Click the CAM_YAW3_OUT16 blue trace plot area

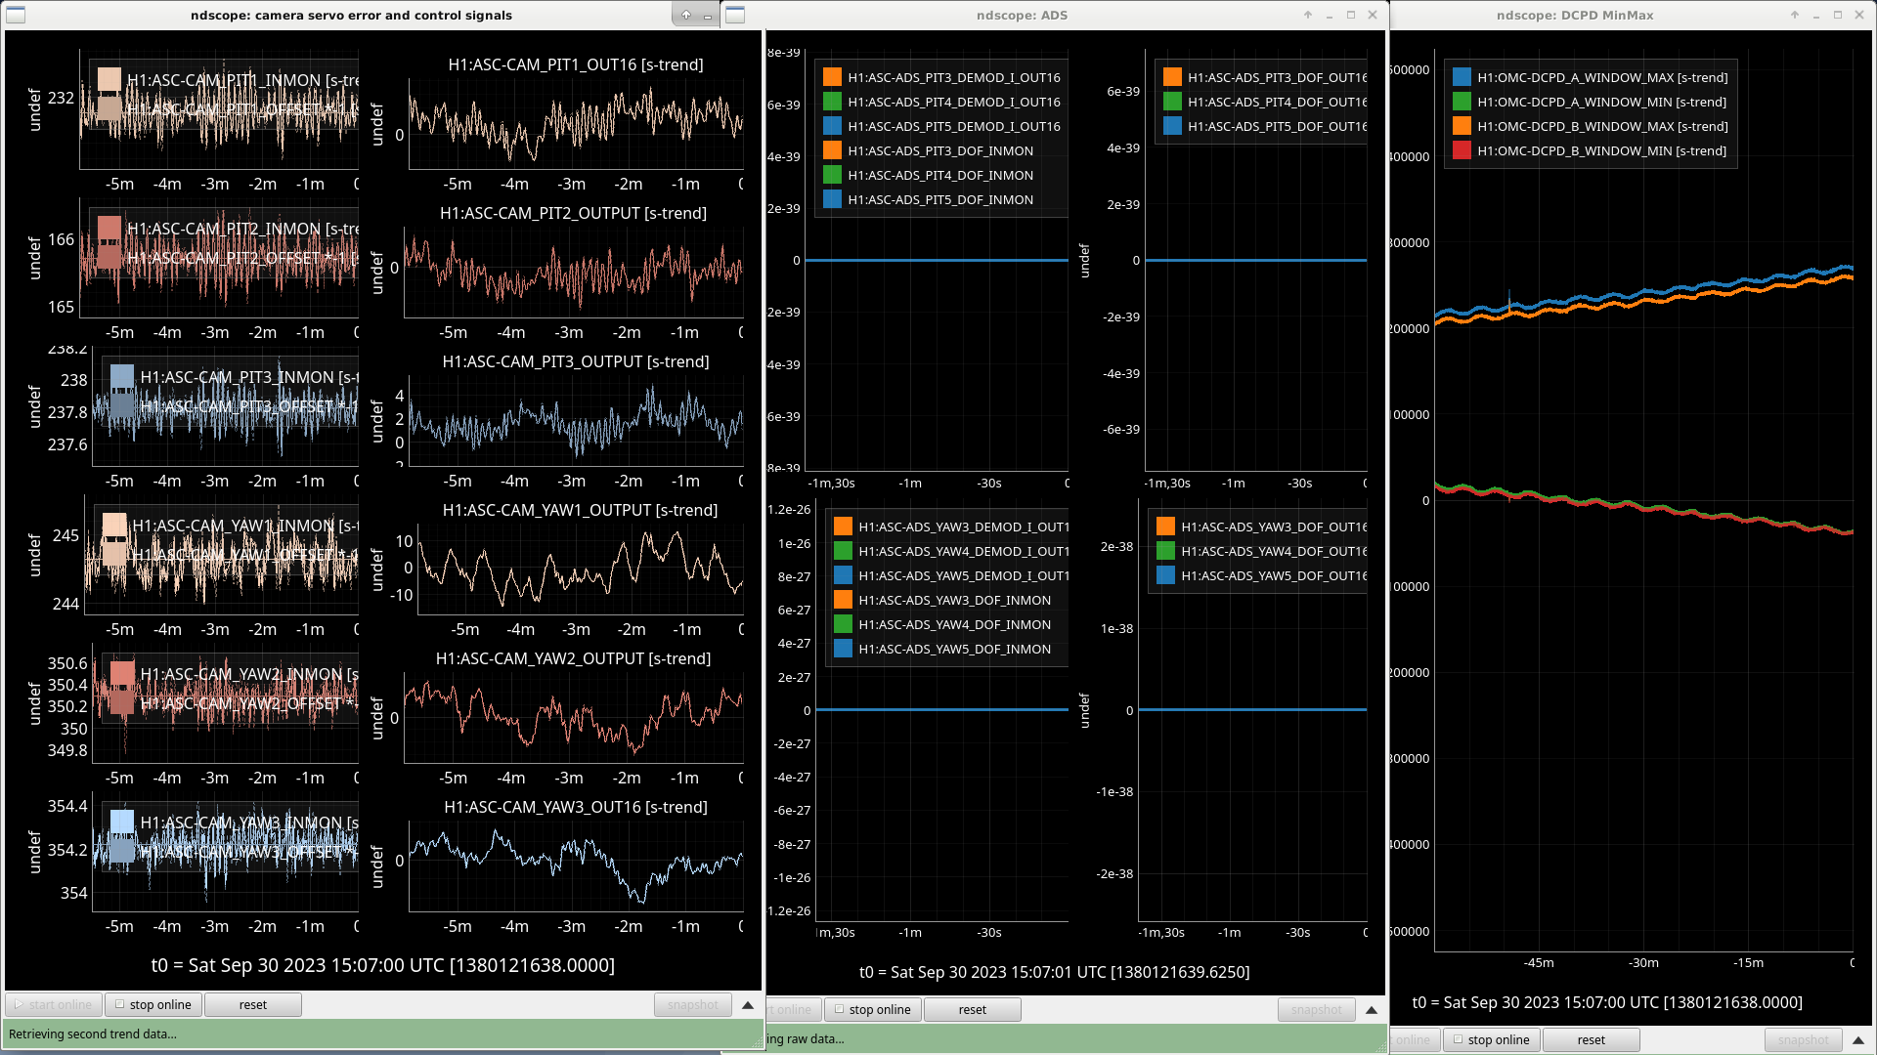(x=576, y=865)
